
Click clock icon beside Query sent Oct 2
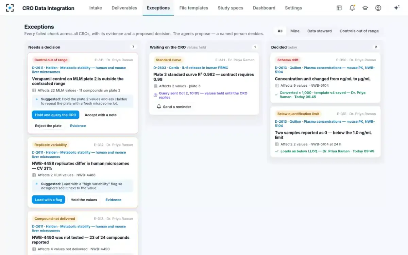click(x=155, y=95)
